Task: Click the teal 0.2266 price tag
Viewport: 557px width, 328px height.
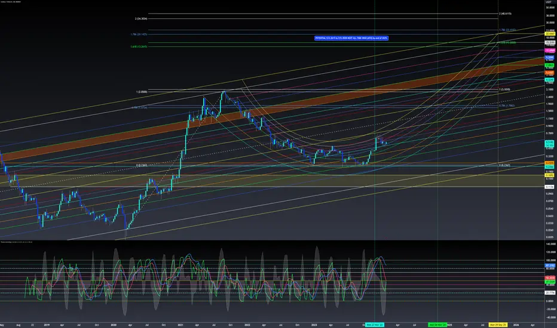Action: click(x=550, y=166)
